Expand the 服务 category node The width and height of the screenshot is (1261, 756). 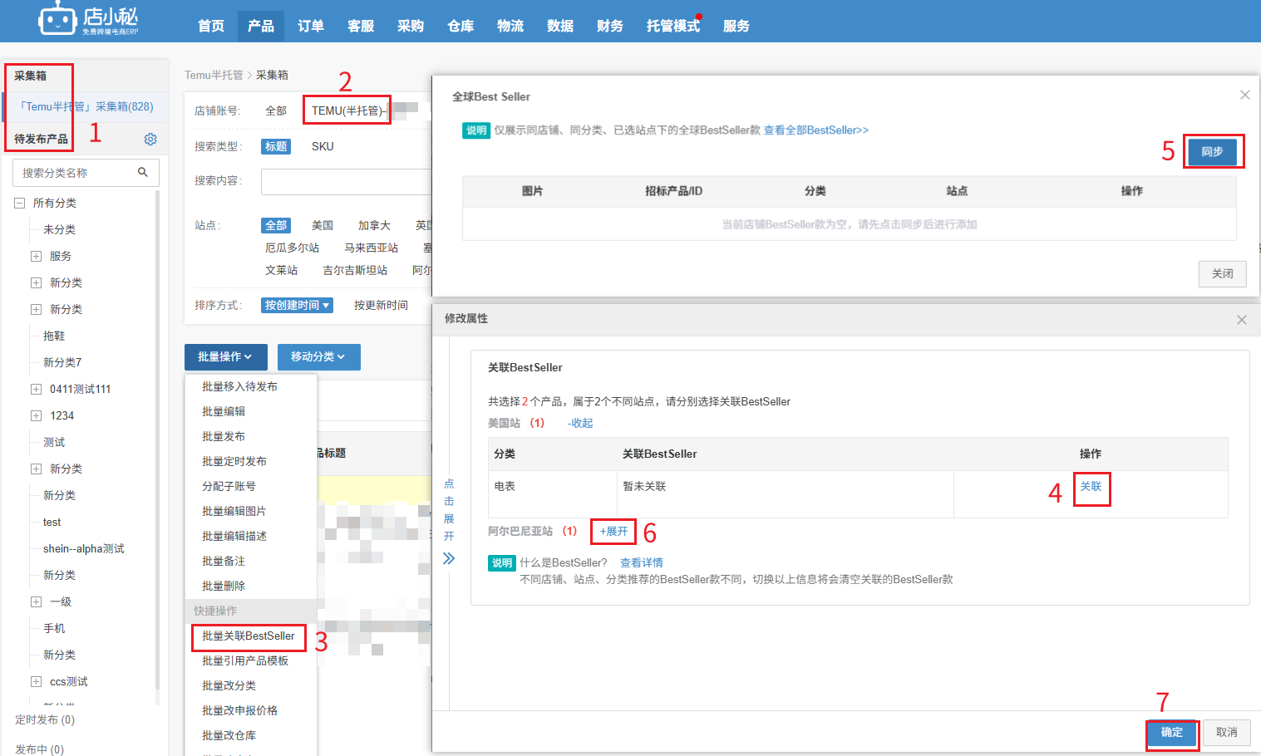point(36,256)
